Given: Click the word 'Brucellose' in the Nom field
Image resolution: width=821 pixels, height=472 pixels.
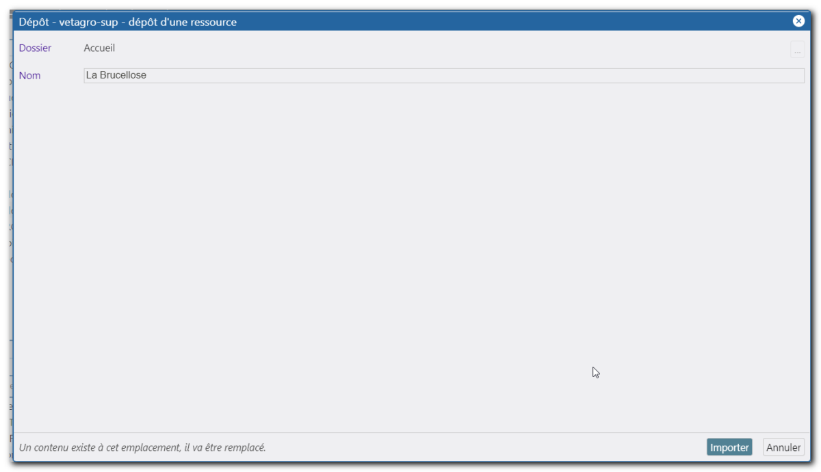Looking at the screenshot, I should pos(123,75).
